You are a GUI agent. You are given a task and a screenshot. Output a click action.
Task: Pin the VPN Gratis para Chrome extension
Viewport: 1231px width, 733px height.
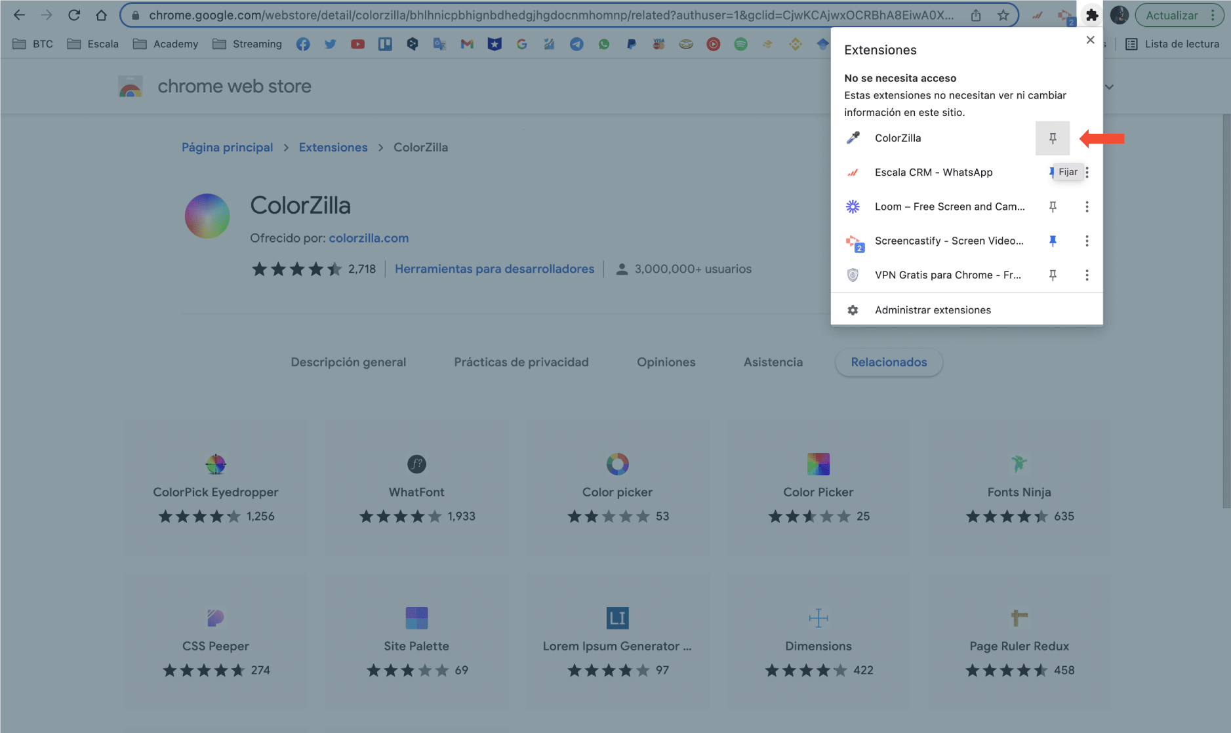pos(1053,275)
